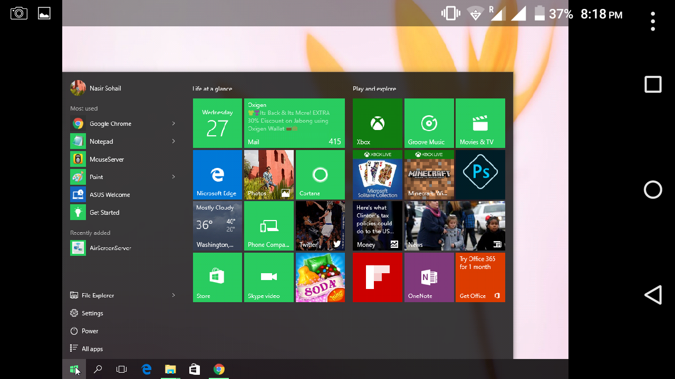Launch the Skype video tile

point(269,277)
